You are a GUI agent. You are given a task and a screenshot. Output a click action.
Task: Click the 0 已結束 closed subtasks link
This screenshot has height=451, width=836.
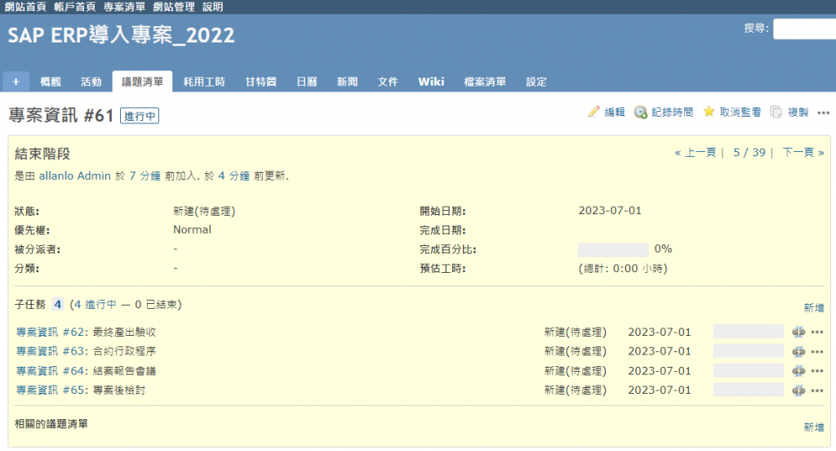click(x=156, y=305)
